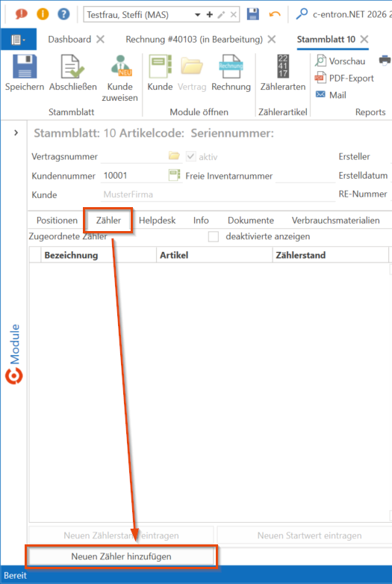The height and width of the screenshot is (584, 392).
Task: Open the Info tab
Action: click(x=201, y=220)
